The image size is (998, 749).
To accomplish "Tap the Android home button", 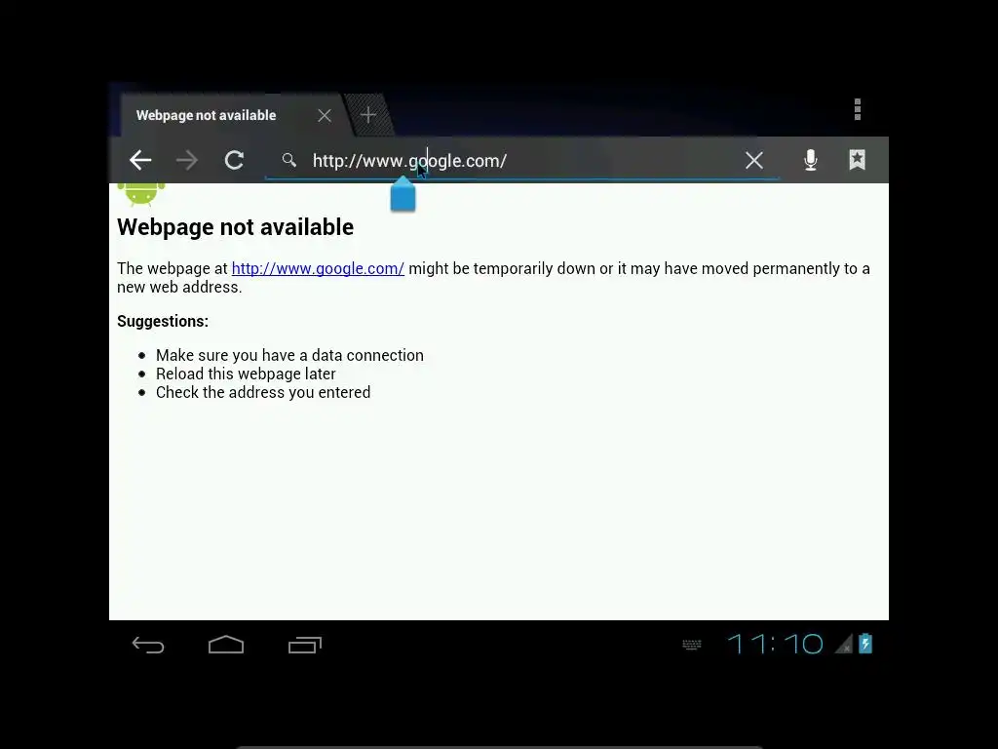I will (x=226, y=645).
